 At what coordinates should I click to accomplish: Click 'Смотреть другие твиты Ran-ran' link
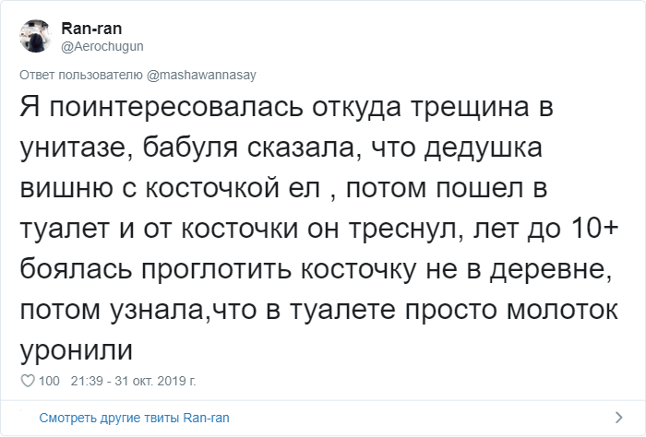point(135,418)
